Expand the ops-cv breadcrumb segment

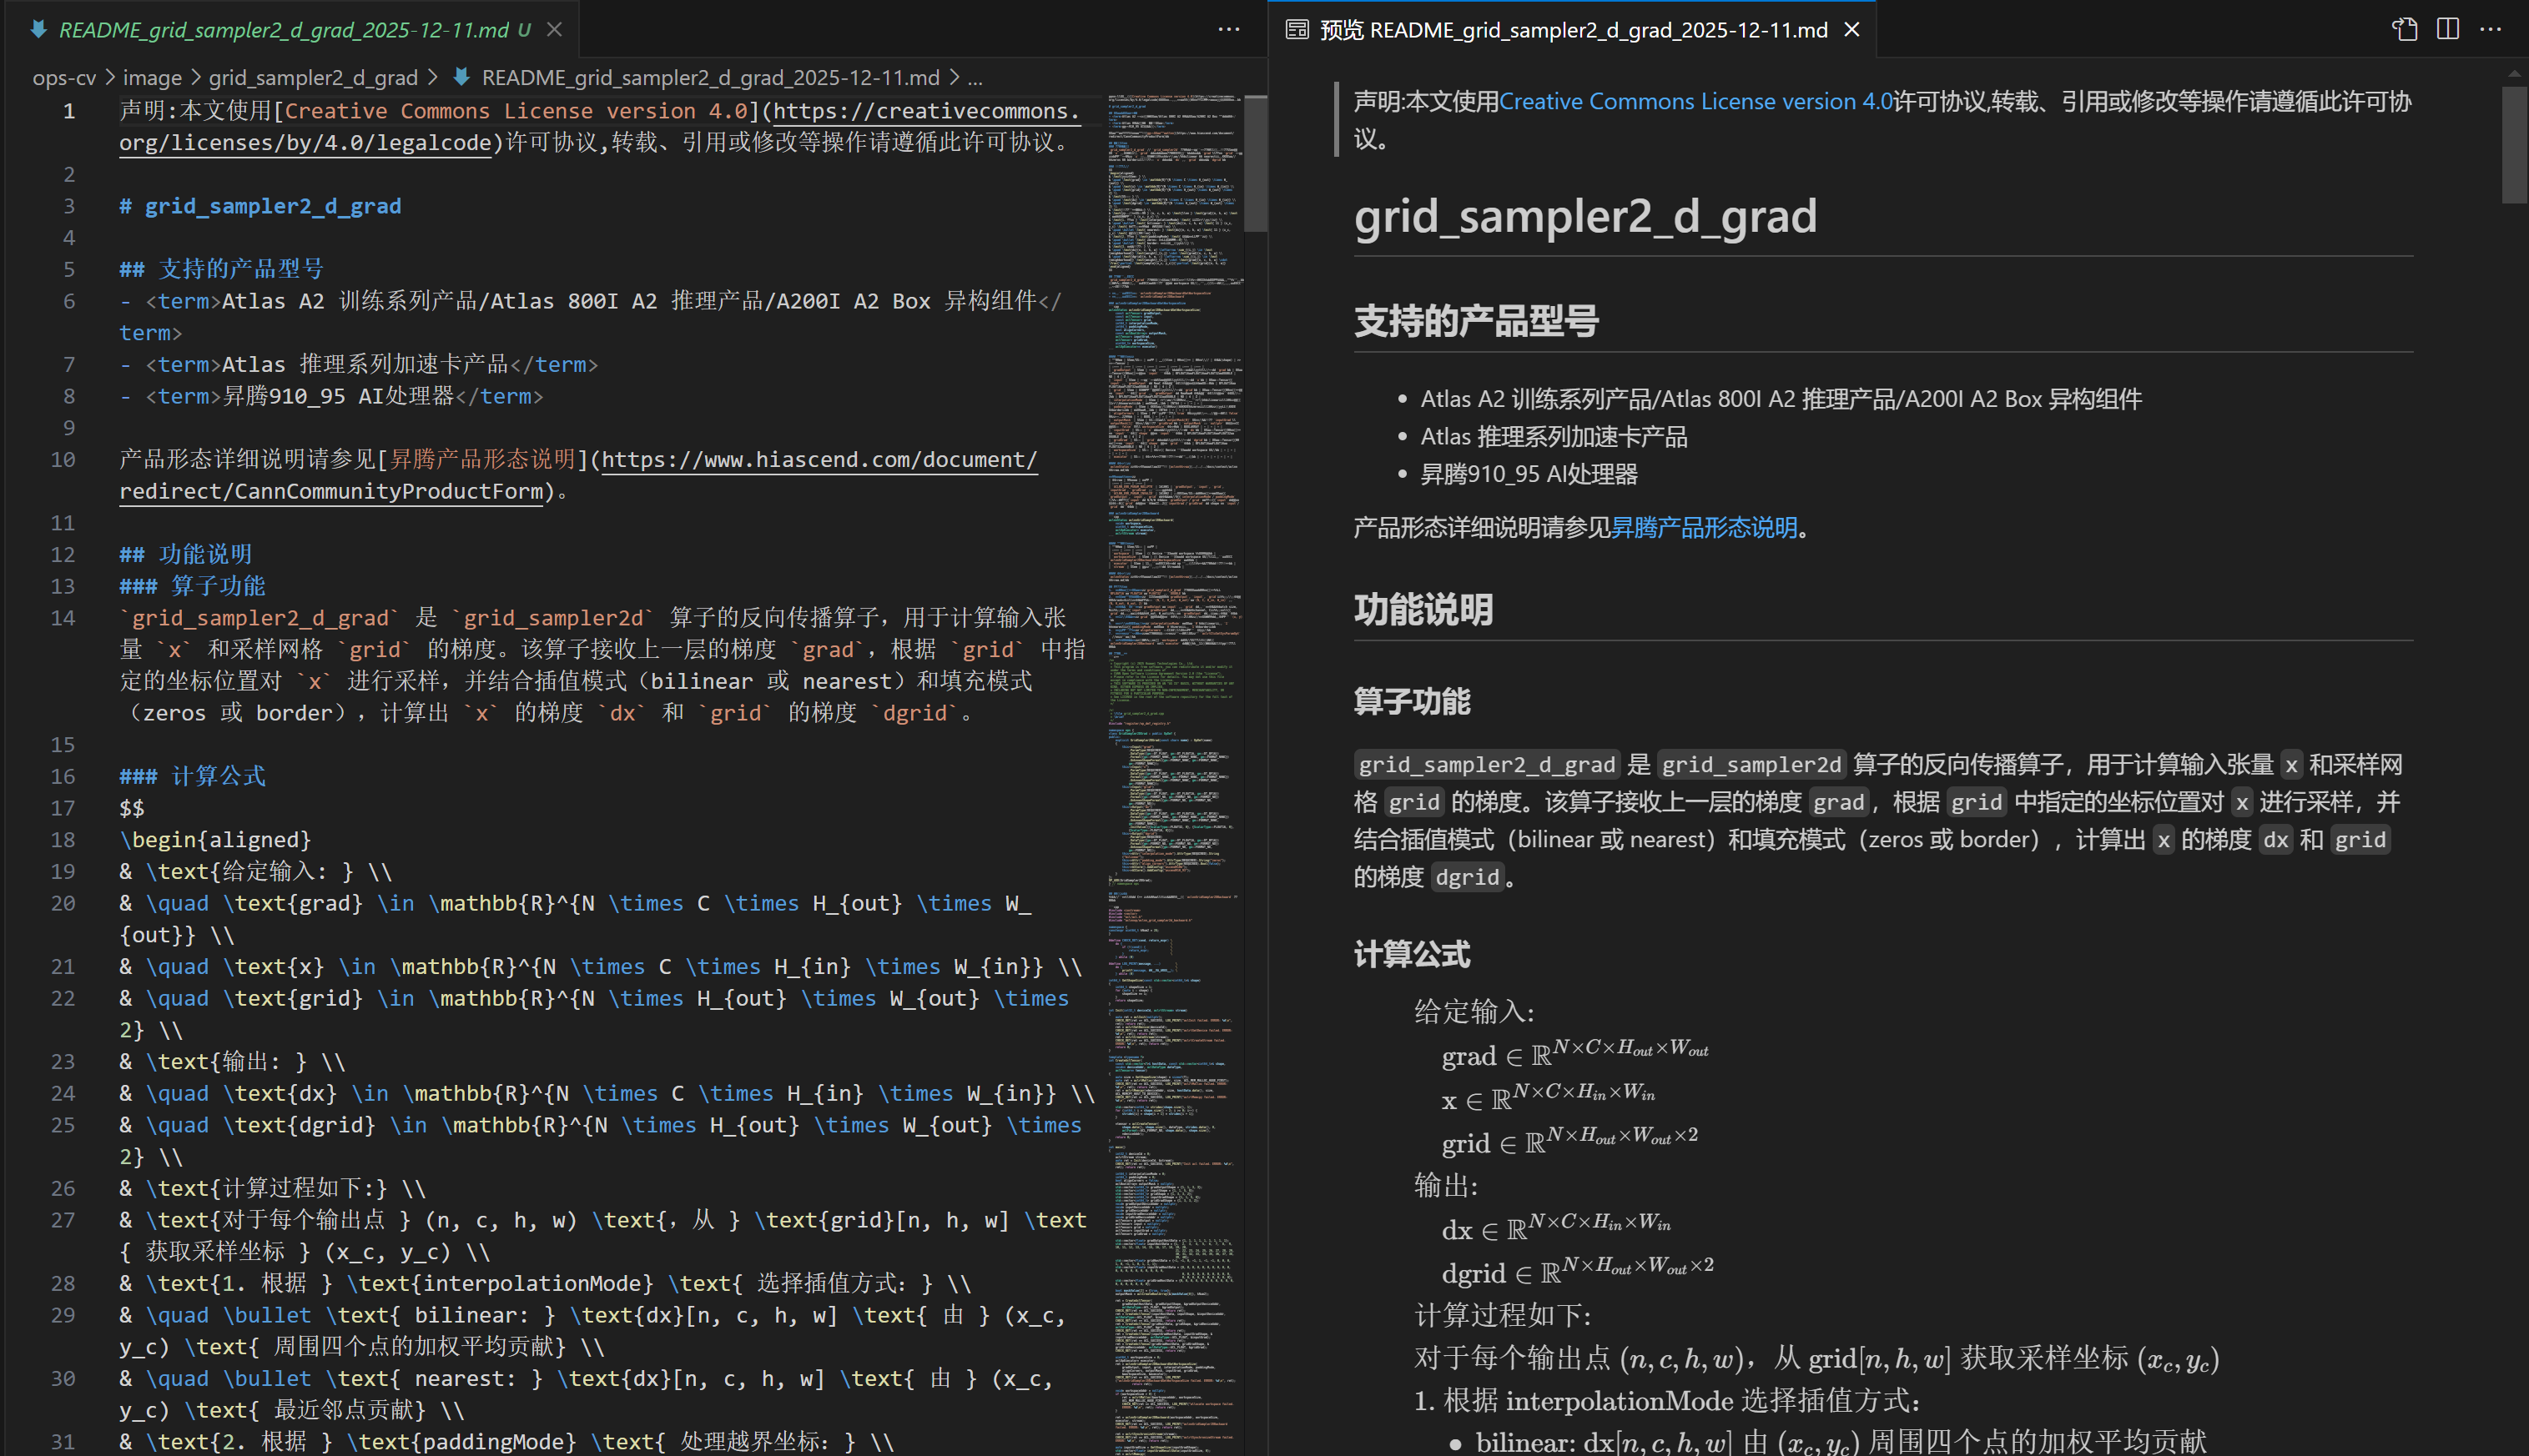point(64,77)
